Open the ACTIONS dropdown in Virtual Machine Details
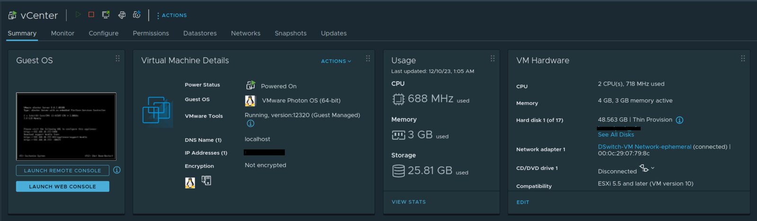Viewport: 757px width, 221px height. click(336, 61)
